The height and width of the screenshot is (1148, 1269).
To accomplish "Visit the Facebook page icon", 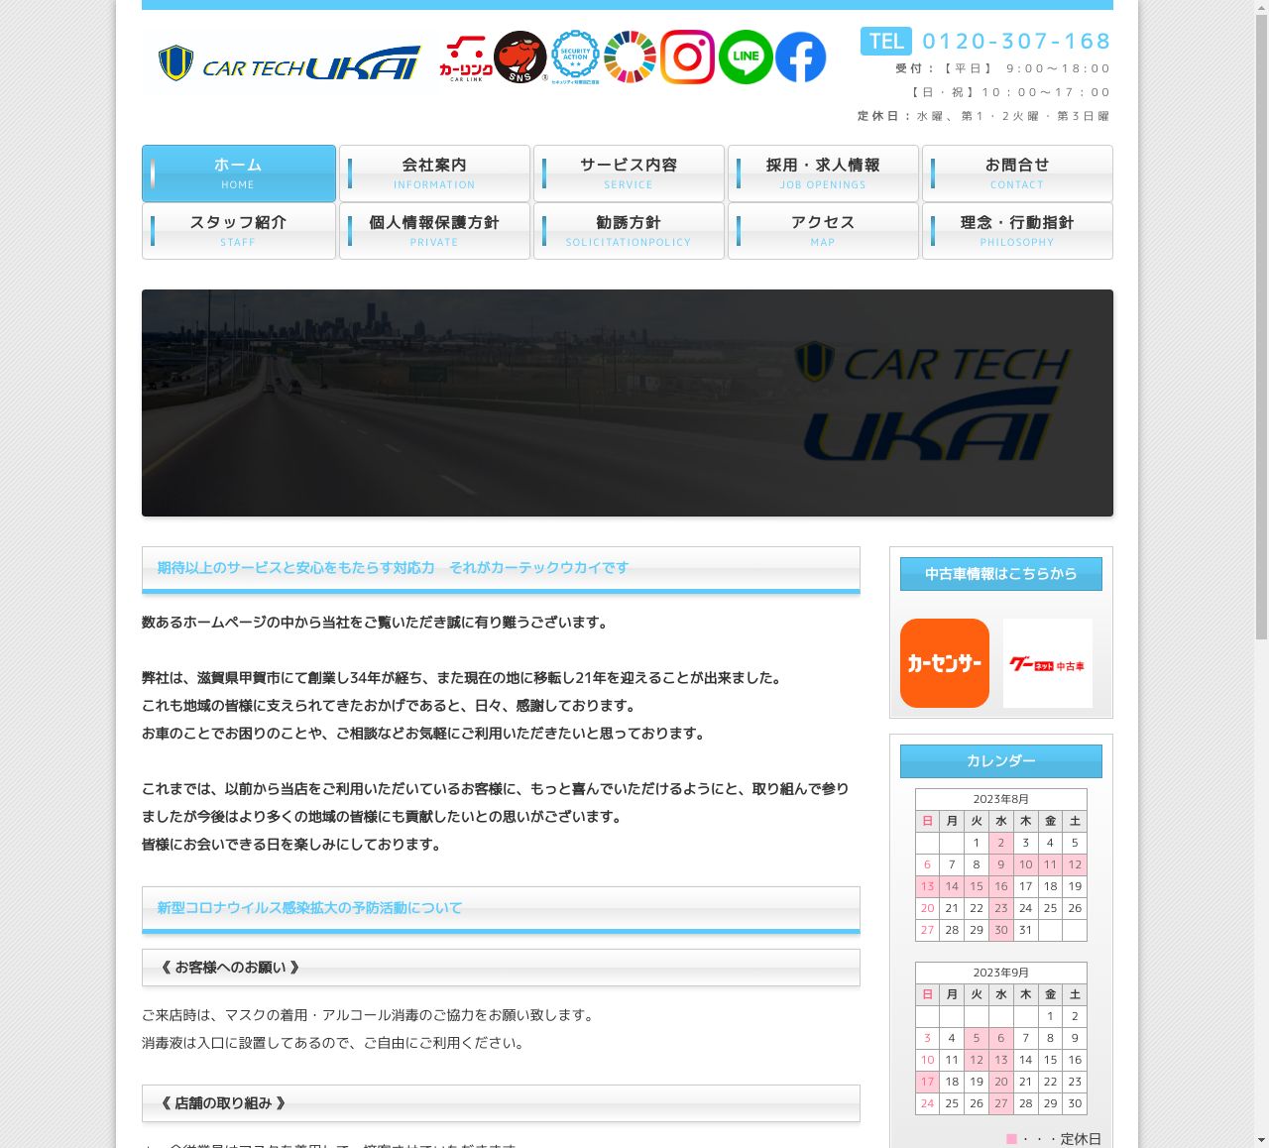I will coord(801,57).
